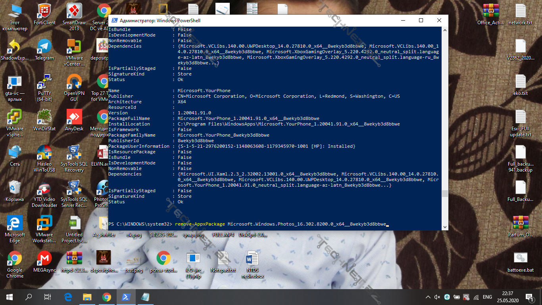Open the AnyDesk desktop icon
The width and height of the screenshot is (542, 305).
[x=74, y=117]
